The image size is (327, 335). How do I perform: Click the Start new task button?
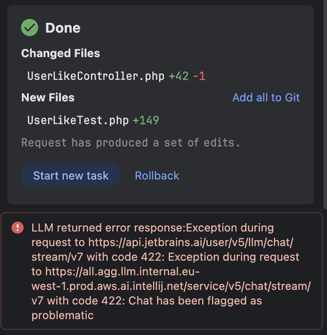coord(71,175)
